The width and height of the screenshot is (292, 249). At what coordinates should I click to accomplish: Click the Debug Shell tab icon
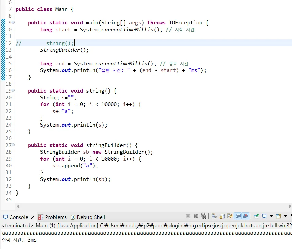pos(73,217)
